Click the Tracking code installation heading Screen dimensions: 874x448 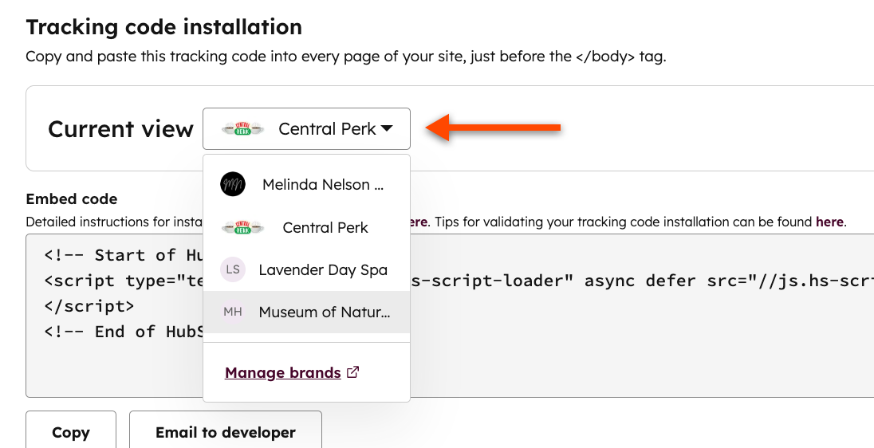point(164,27)
